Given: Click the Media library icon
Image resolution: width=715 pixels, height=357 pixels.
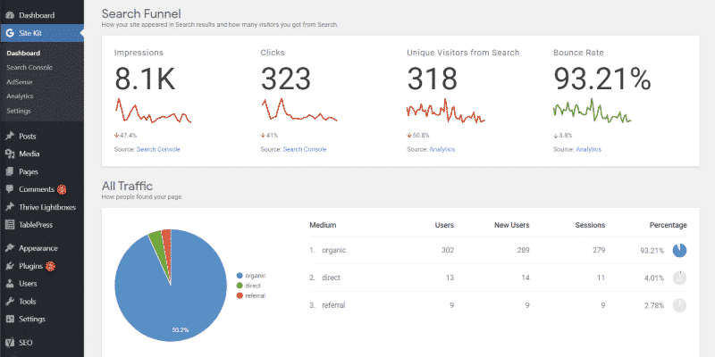Looking at the screenshot, I should tap(10, 154).
